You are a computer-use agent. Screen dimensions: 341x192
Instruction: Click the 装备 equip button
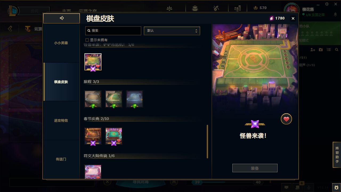pos(255,168)
